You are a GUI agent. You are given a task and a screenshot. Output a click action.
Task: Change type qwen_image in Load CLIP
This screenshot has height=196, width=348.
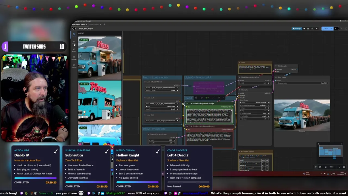(x=162, y=106)
